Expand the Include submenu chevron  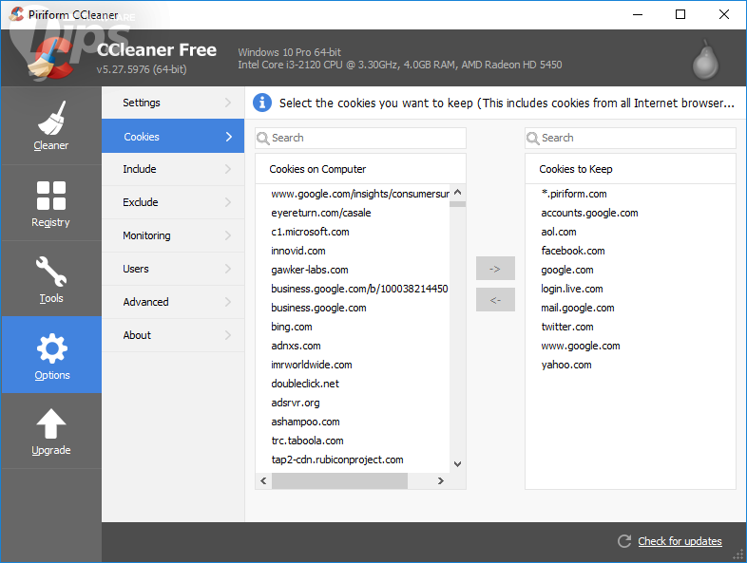[x=228, y=169]
